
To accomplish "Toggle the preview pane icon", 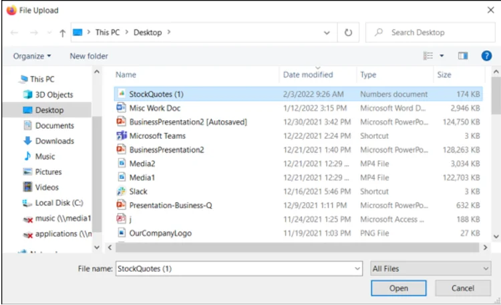I will [x=463, y=56].
